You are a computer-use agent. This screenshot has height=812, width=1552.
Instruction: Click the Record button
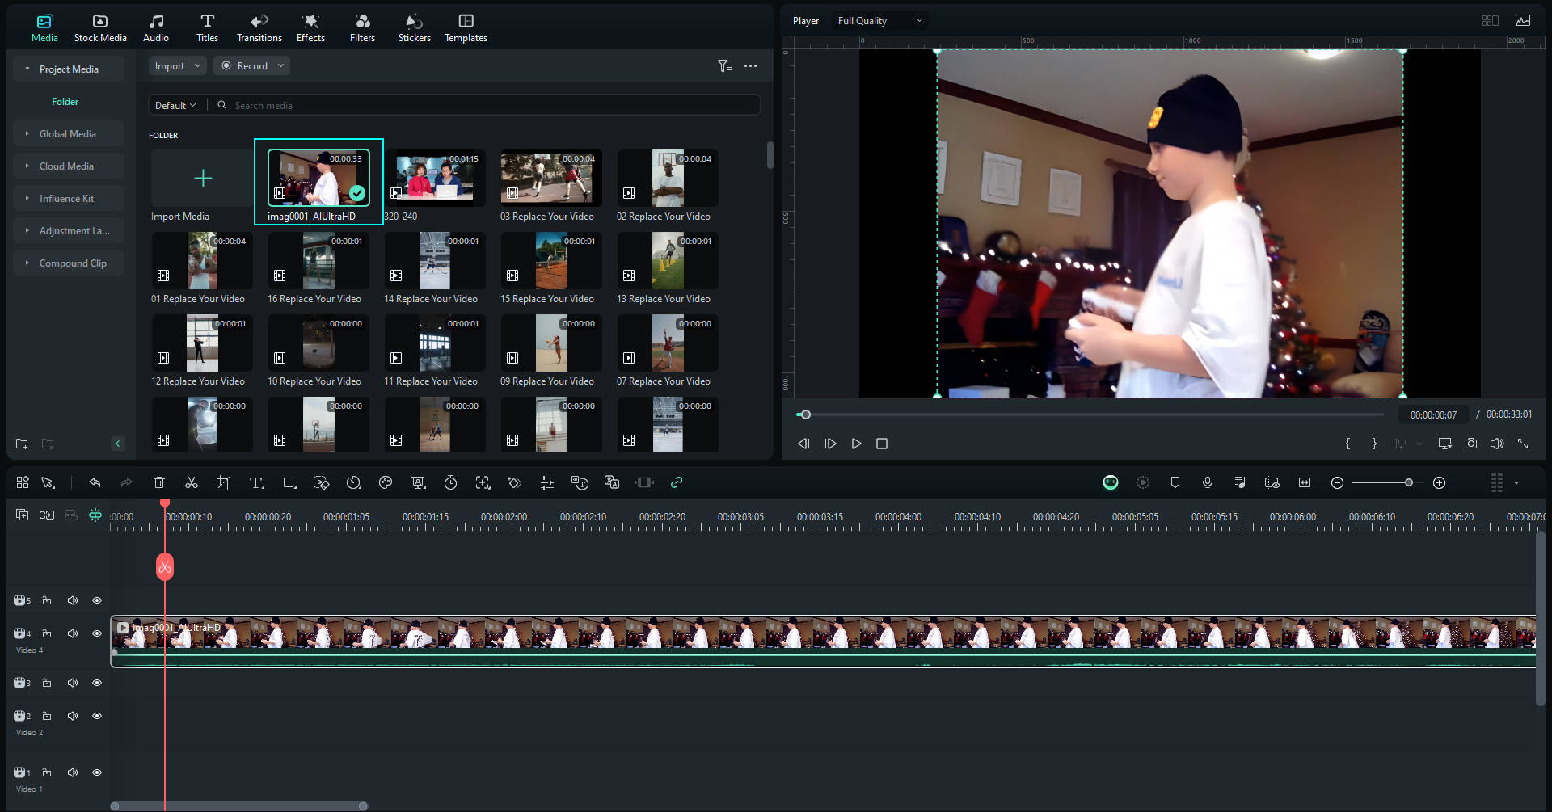coord(251,66)
